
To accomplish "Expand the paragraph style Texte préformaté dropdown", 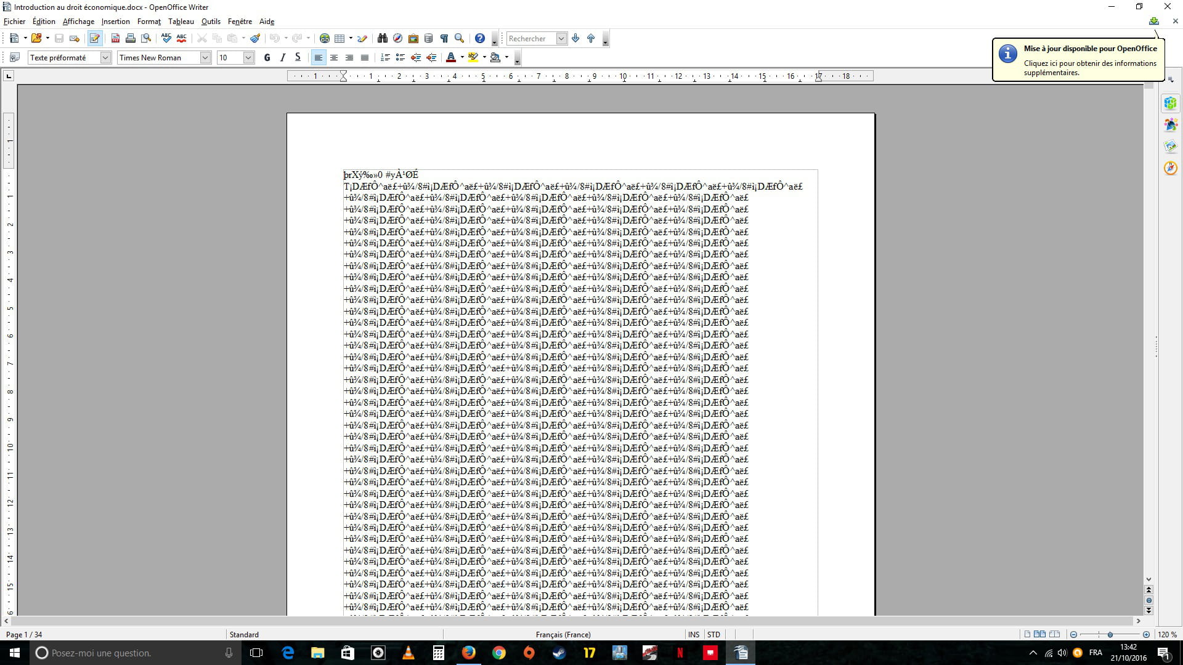I will 105,57.
